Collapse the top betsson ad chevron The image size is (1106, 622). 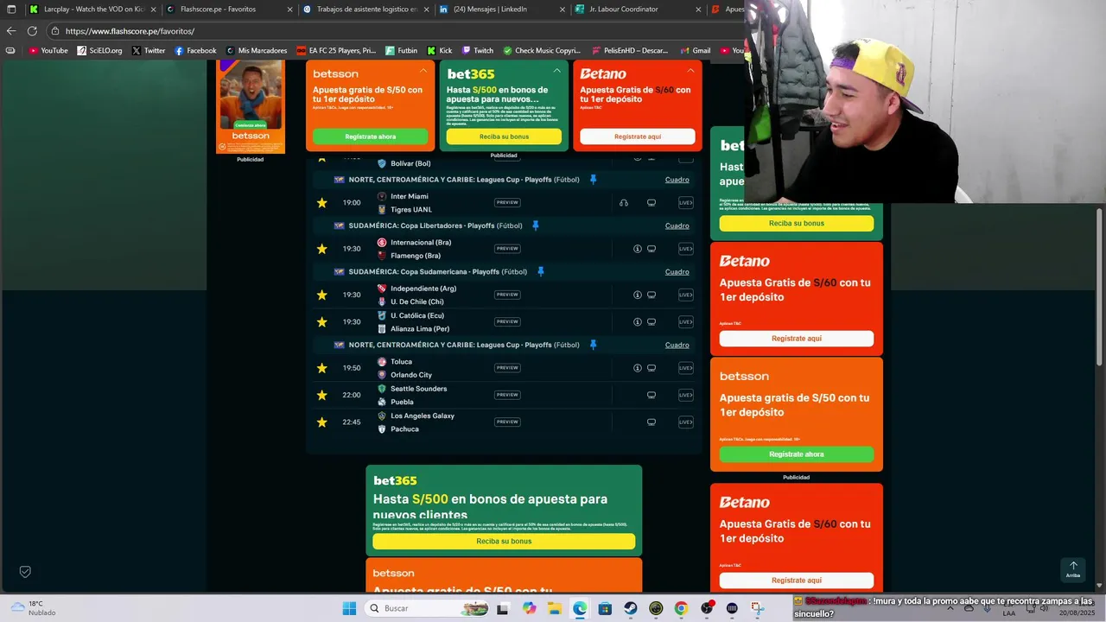click(x=423, y=71)
